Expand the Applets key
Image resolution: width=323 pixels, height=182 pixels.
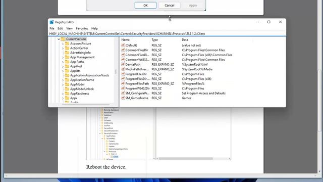click(x=63, y=71)
